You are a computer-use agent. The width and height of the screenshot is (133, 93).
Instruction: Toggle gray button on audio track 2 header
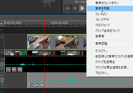point(2,80)
